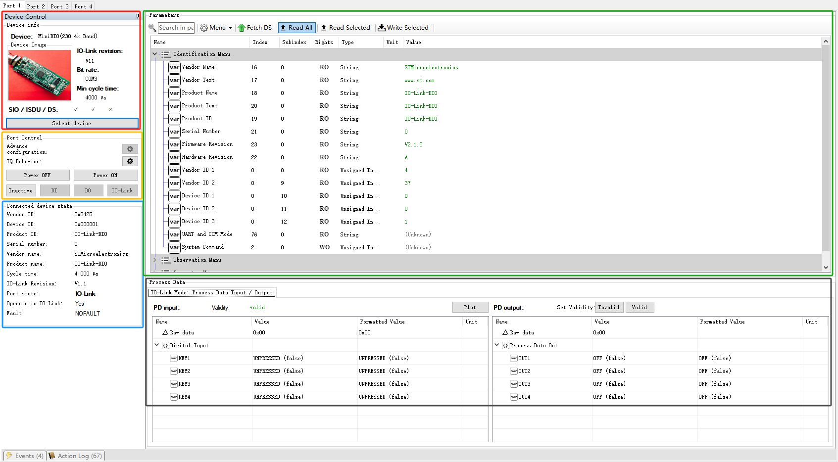This screenshot has height=462, width=838.
Task: Click the device image thumbnail
Action: coord(40,75)
